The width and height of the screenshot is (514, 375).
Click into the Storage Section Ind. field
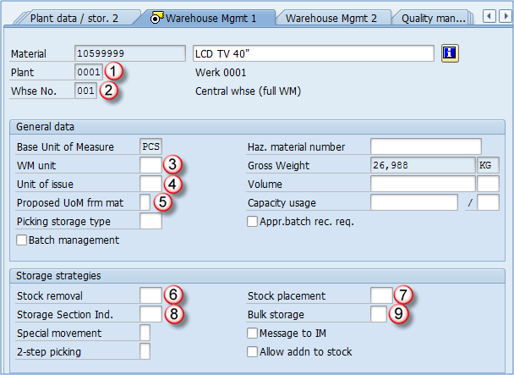point(150,314)
